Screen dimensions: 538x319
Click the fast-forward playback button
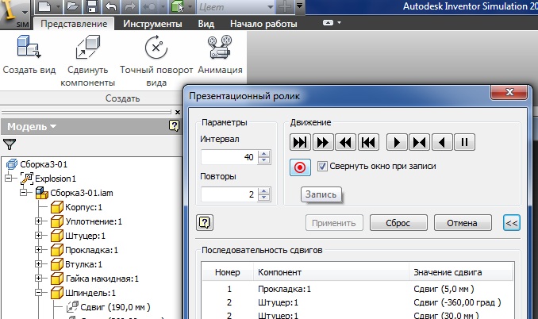tap(323, 142)
